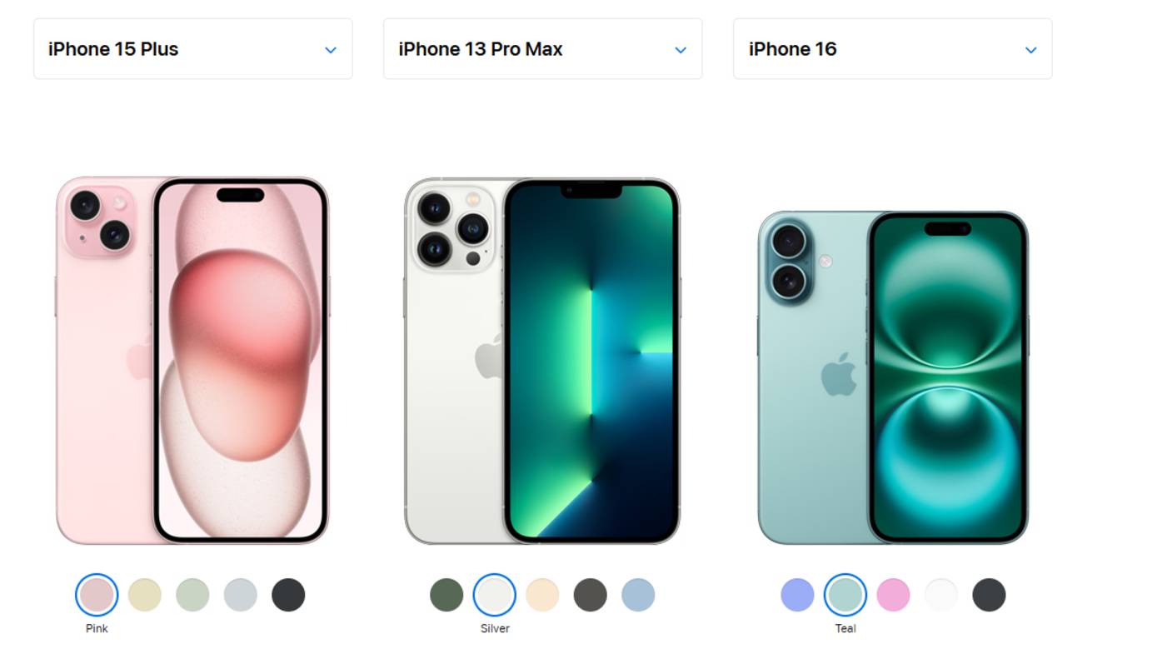Open the iPhone 16 model dropdown
The width and height of the screenshot is (1162, 654).
click(892, 49)
